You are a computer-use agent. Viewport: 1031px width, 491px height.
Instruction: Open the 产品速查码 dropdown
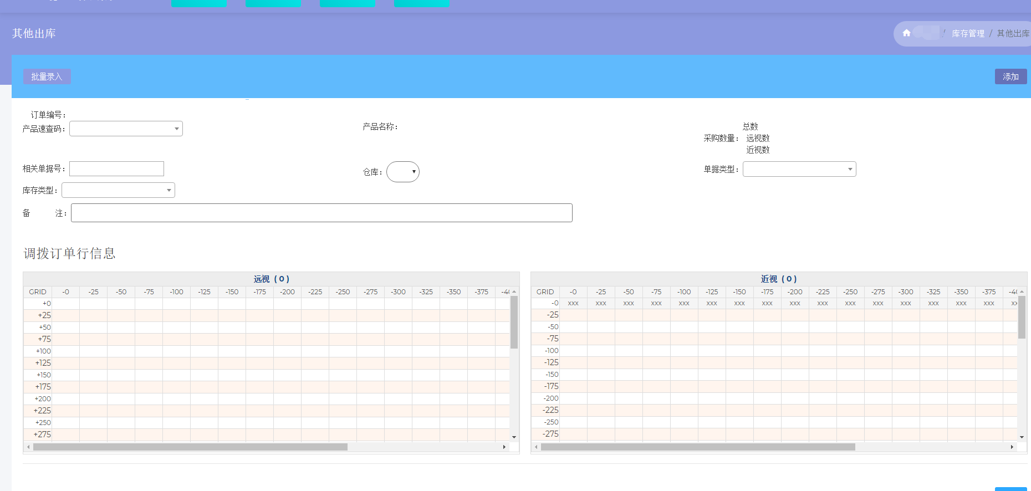126,129
